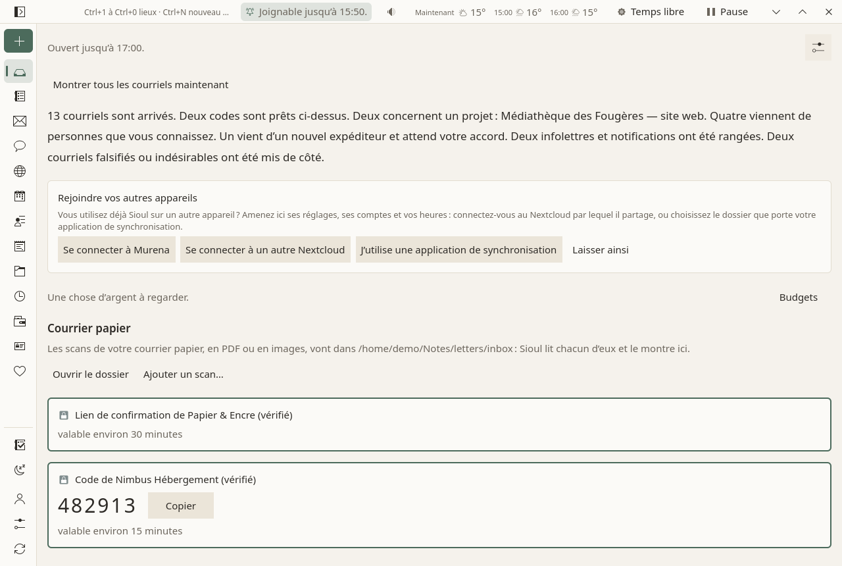Screen dimensions: 842x566
Task: Click the 482913 verification code
Action: [97, 505]
